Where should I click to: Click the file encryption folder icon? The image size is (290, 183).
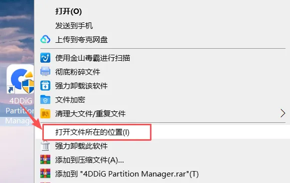[x=45, y=100]
